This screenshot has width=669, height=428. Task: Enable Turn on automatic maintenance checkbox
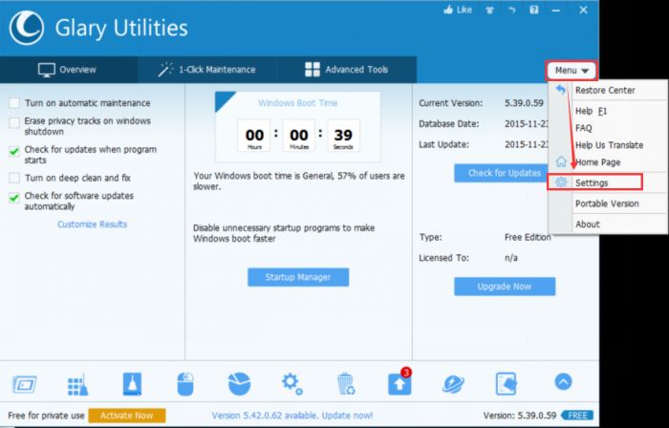tap(14, 103)
